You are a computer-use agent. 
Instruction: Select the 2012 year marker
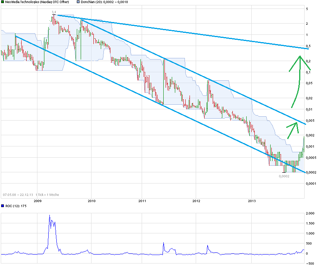pos(196,201)
